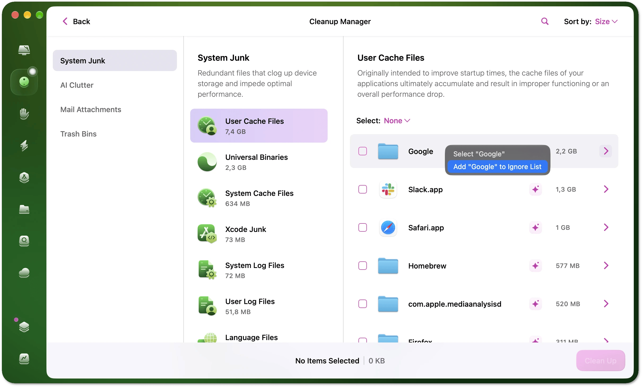Choose Add "Google" to Ignore List
Image resolution: width=642 pixels, height=387 pixels.
[497, 166]
